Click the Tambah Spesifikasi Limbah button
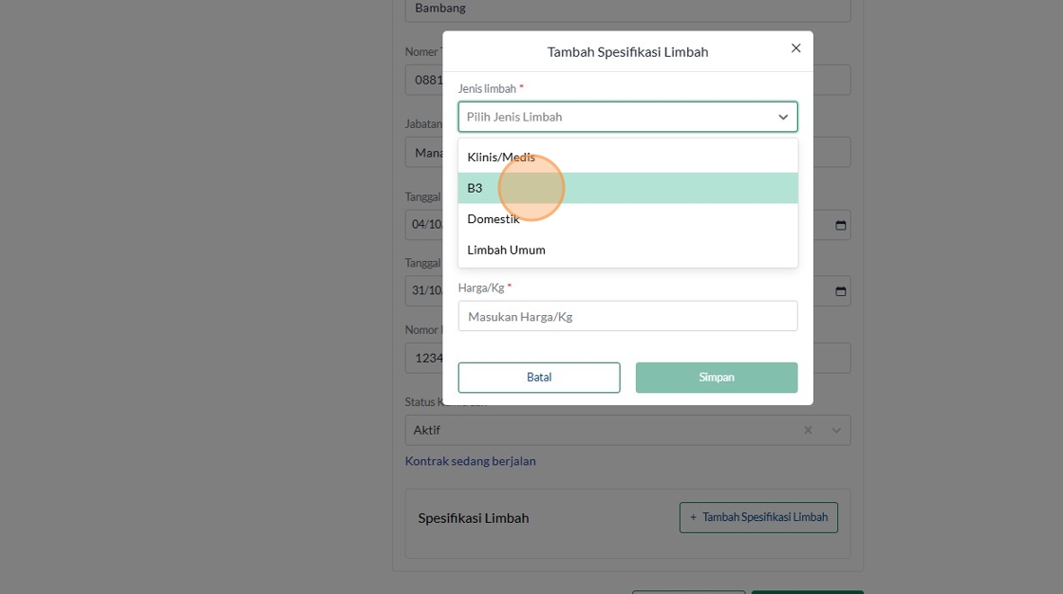 point(758,517)
